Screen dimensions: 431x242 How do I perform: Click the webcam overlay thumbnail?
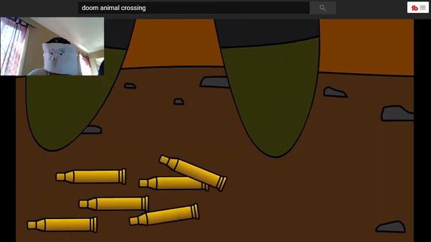coord(53,46)
